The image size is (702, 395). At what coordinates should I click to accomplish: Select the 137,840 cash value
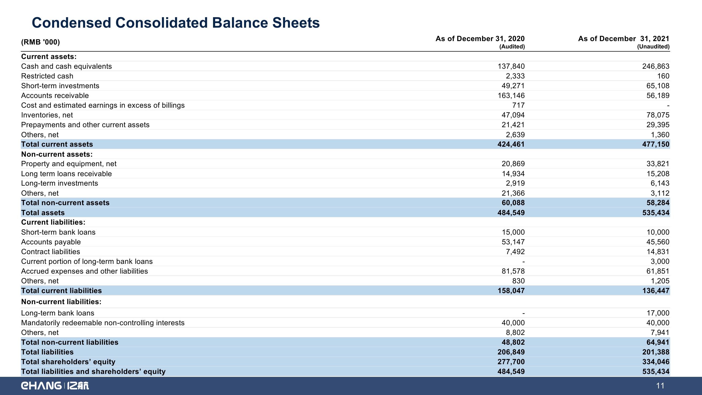click(511, 66)
